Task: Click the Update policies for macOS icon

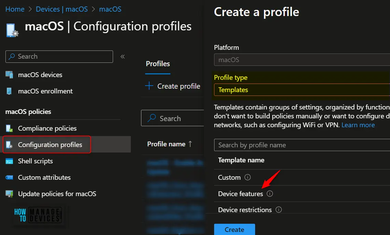Action: pyautogui.click(x=9, y=194)
